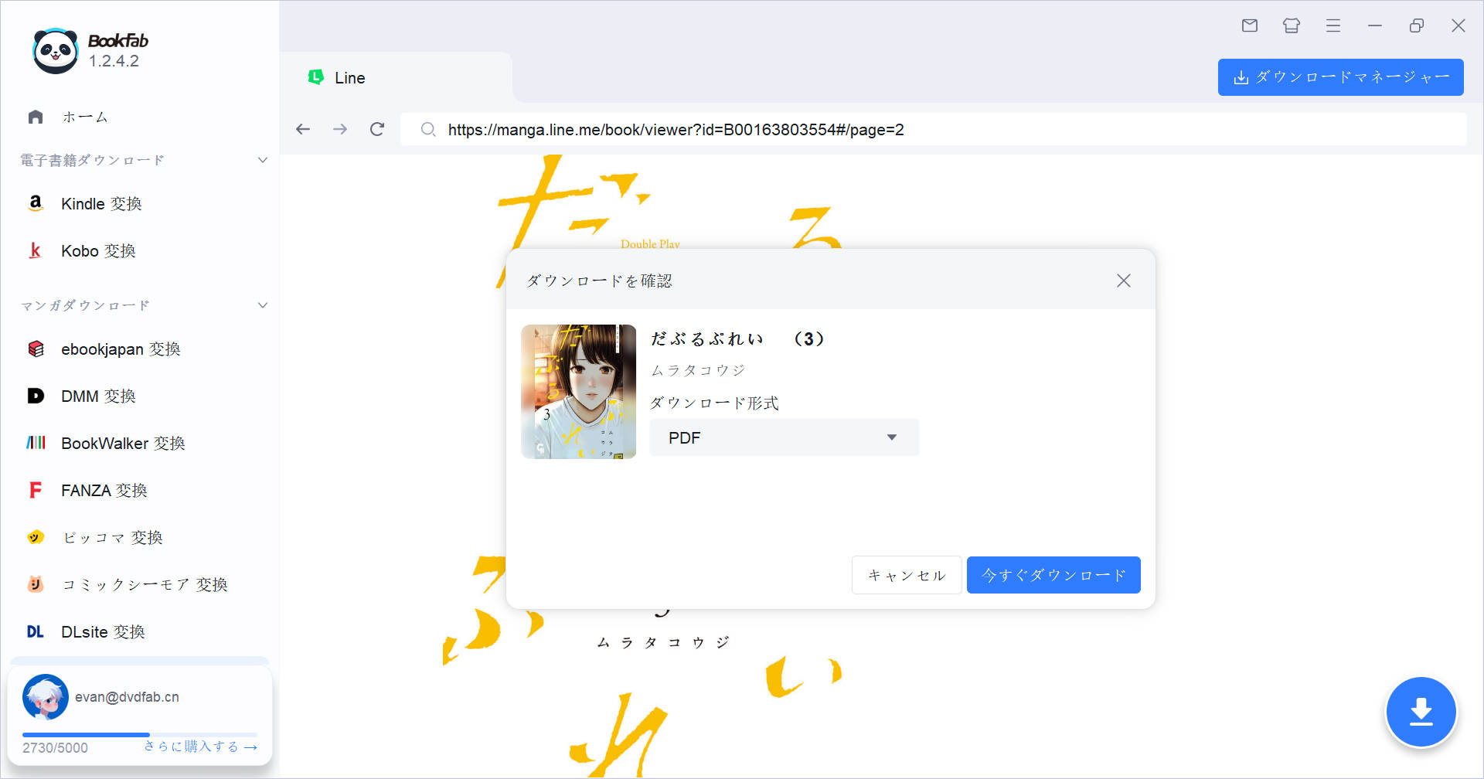Go forward in the browser
This screenshot has height=779, width=1484.
340,129
